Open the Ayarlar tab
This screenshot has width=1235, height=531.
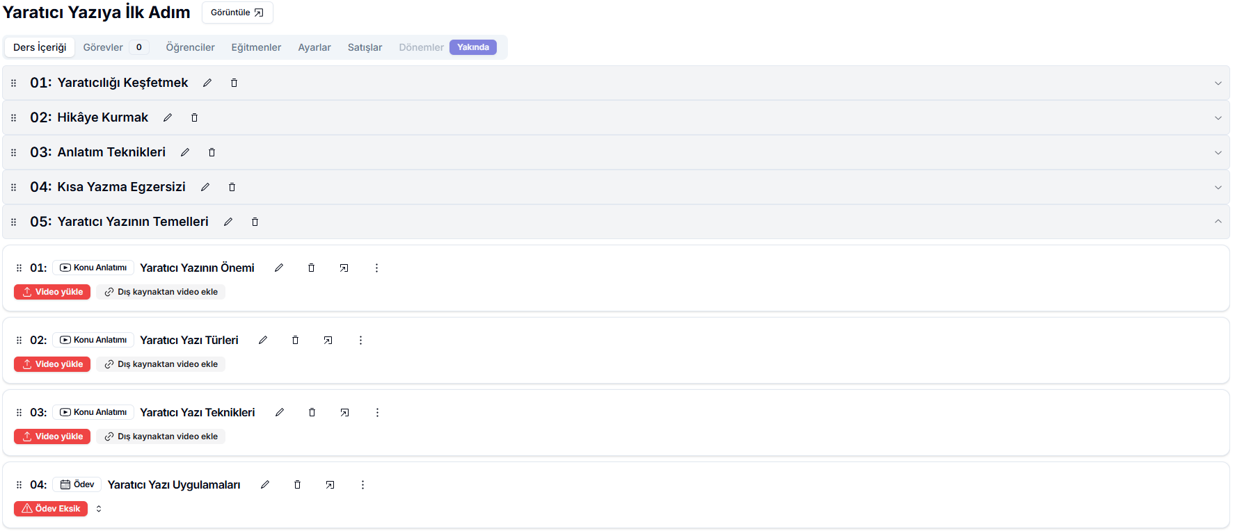tap(314, 47)
